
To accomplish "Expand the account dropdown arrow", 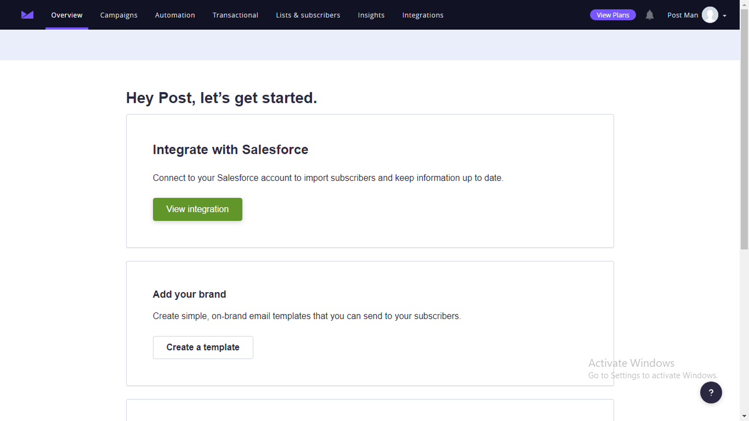I will click(x=725, y=16).
